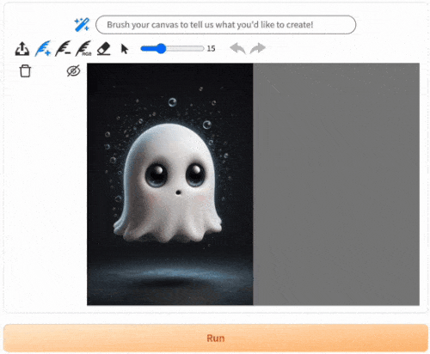Click the upload image icon
The height and width of the screenshot is (354, 430).
click(22, 49)
